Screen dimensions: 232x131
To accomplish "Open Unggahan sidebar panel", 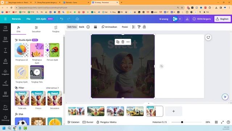I will click(5, 72).
